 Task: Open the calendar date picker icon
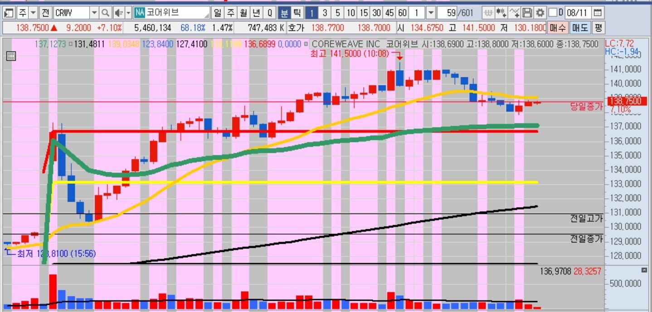pyautogui.click(x=598, y=13)
